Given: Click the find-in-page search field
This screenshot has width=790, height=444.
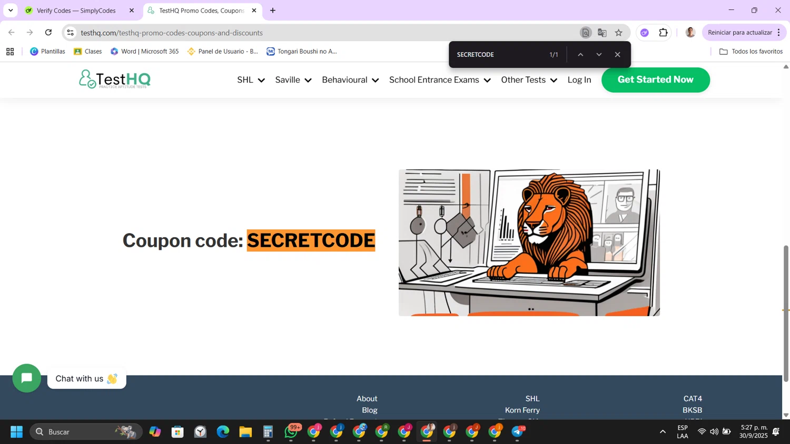Looking at the screenshot, I should (x=498, y=55).
